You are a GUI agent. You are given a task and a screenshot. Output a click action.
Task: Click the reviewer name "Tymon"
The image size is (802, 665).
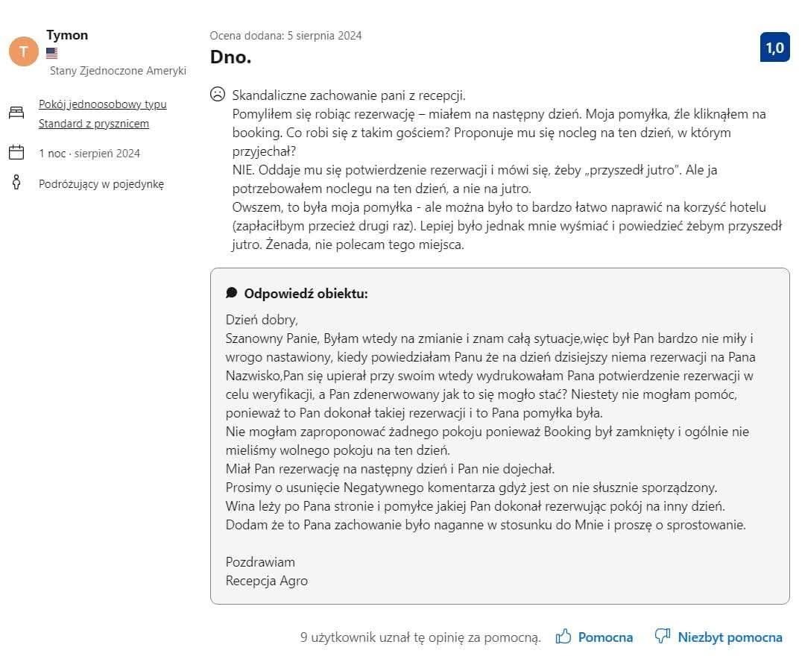tap(67, 35)
